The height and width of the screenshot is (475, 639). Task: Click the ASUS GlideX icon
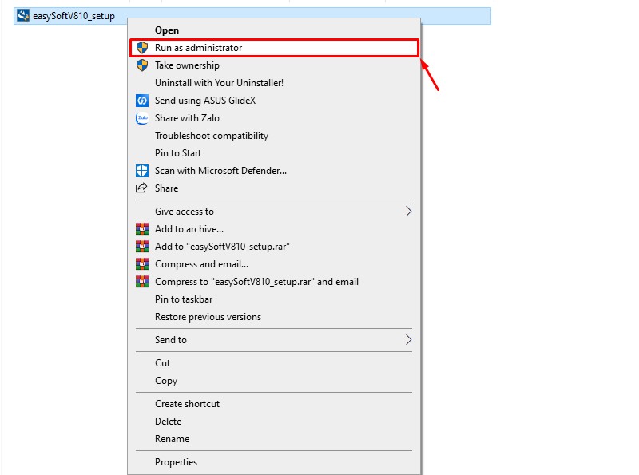142,101
